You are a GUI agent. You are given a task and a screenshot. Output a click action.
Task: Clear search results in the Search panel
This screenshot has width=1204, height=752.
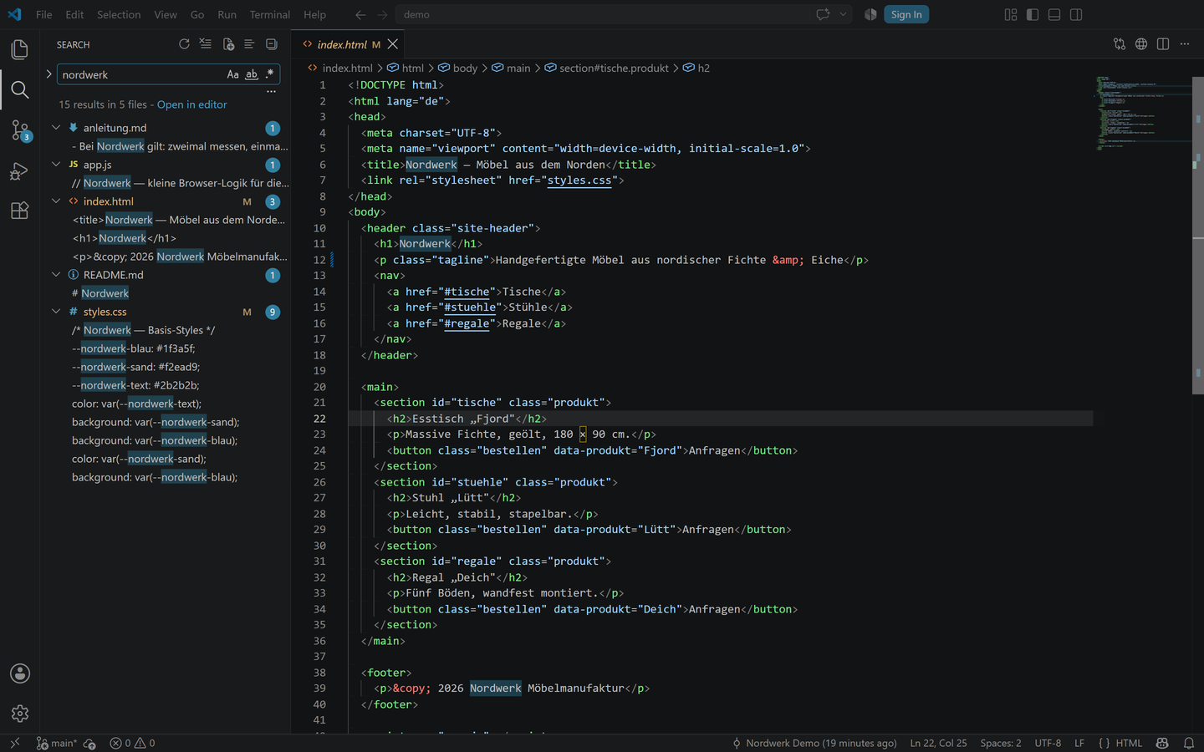[x=206, y=44]
